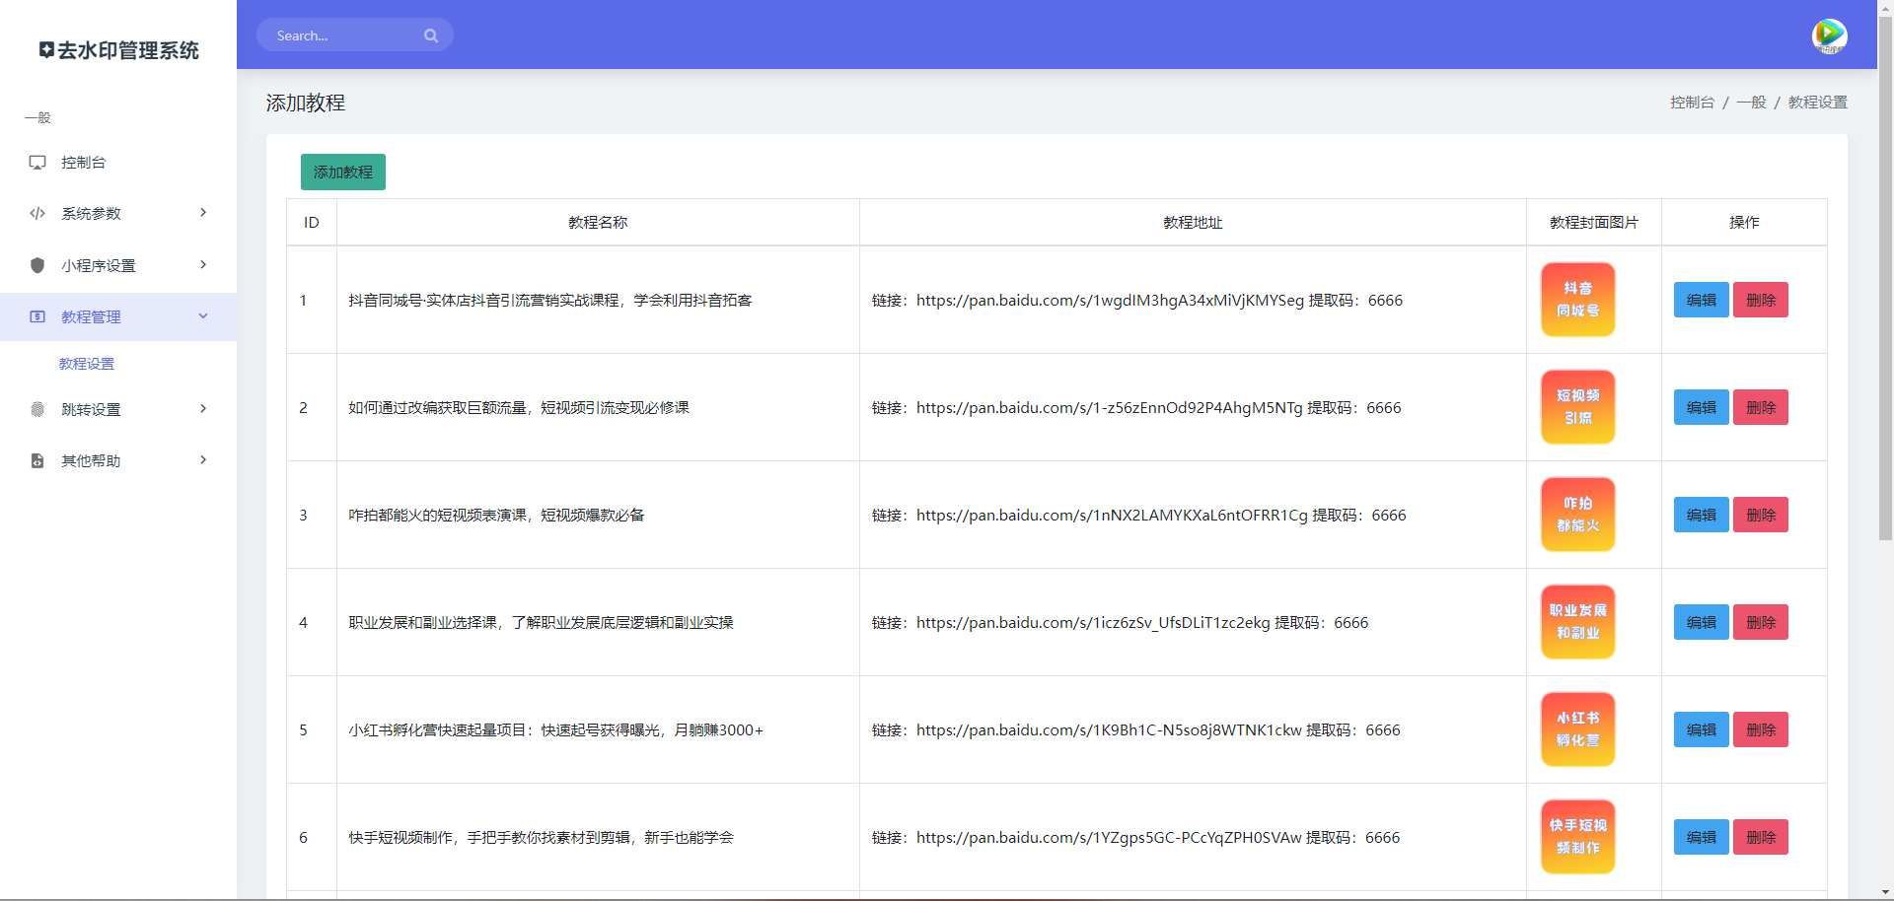The height and width of the screenshot is (901, 1894).
Task: Click the 操作 column header
Action: click(1744, 223)
